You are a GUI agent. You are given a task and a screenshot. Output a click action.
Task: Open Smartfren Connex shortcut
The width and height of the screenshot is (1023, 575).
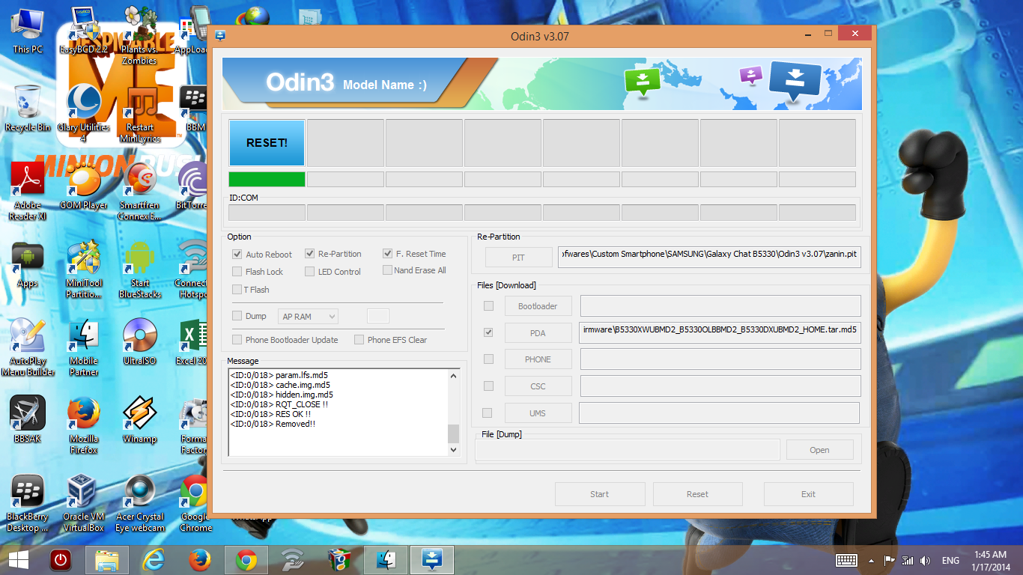pyautogui.click(x=140, y=191)
